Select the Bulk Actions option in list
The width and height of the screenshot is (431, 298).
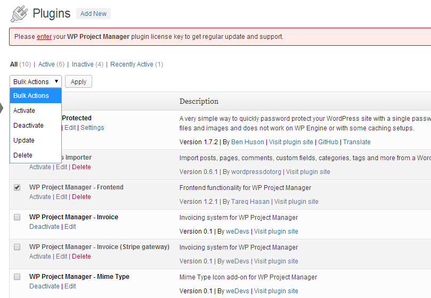(x=36, y=96)
